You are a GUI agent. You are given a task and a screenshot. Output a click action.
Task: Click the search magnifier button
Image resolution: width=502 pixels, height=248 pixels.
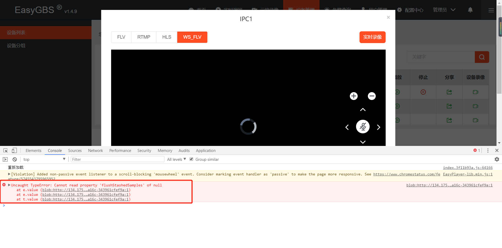click(x=482, y=57)
